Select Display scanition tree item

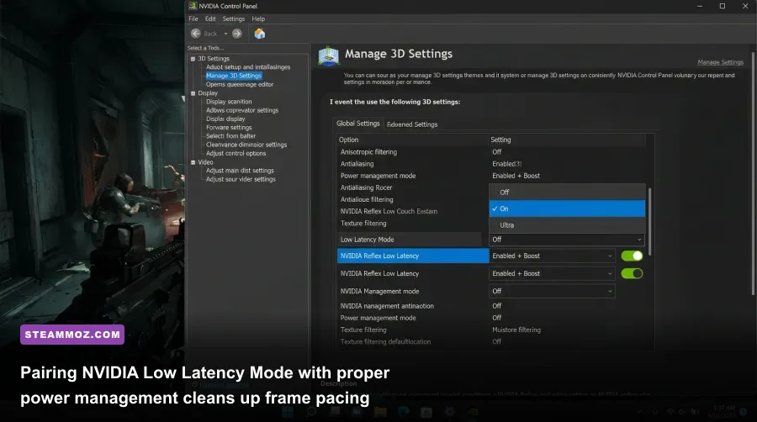pos(229,102)
